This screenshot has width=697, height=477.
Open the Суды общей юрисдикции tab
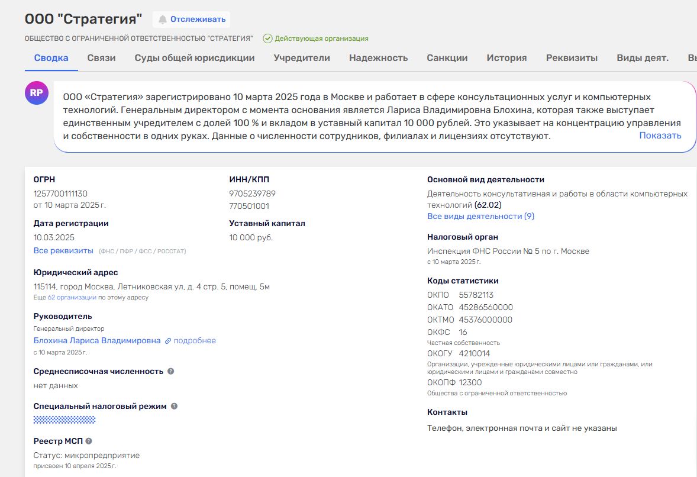point(195,58)
